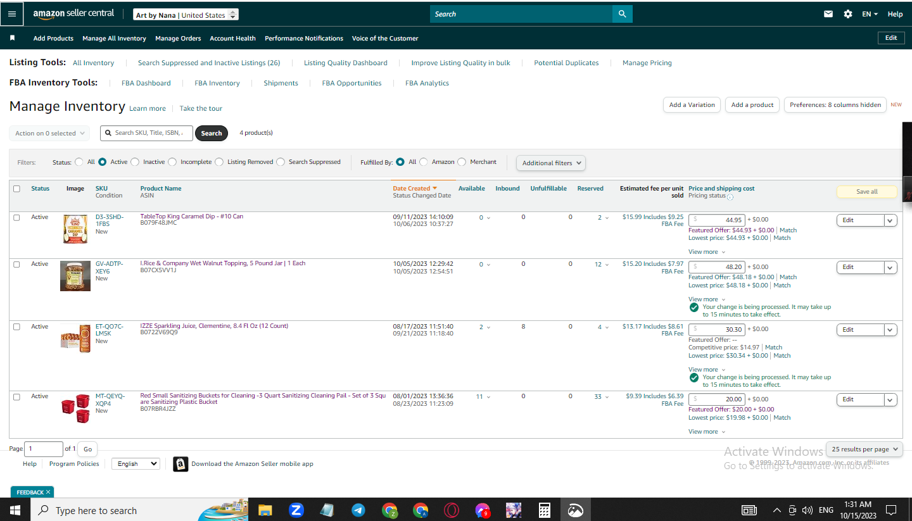The height and width of the screenshot is (521, 912).
Task: Select the Incomplete status filter
Action: pyautogui.click(x=172, y=162)
